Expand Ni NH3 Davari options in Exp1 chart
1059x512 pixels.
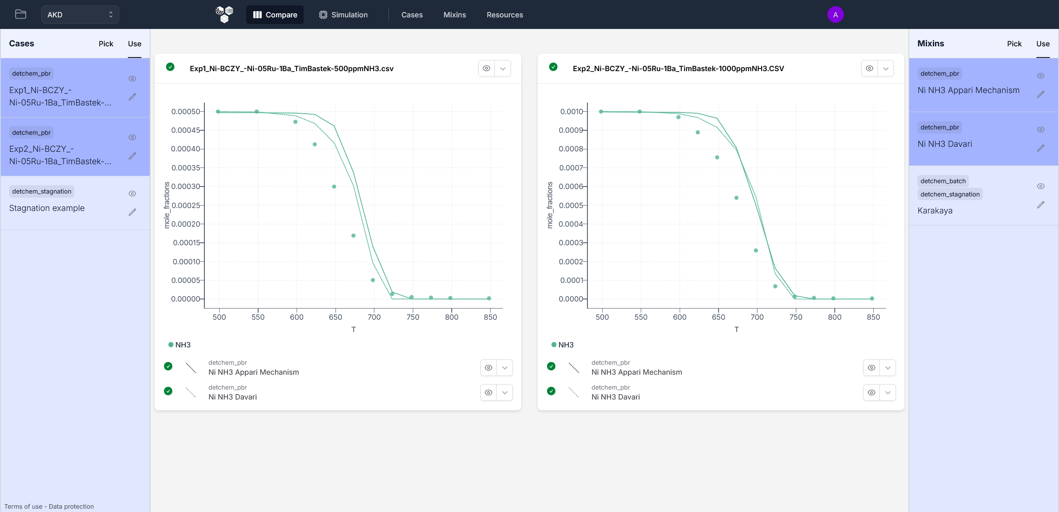[505, 392]
